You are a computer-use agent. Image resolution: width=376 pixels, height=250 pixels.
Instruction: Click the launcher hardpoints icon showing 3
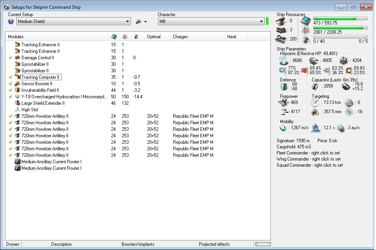[281, 30]
